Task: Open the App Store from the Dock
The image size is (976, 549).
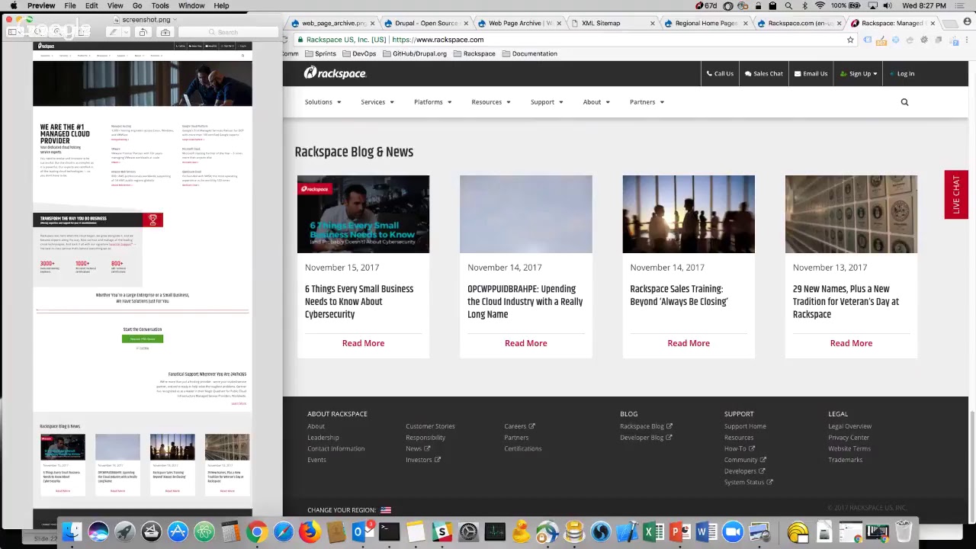Action: [178, 531]
